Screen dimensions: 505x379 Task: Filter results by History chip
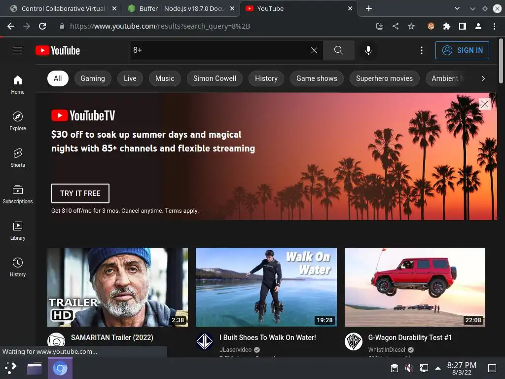point(266,78)
